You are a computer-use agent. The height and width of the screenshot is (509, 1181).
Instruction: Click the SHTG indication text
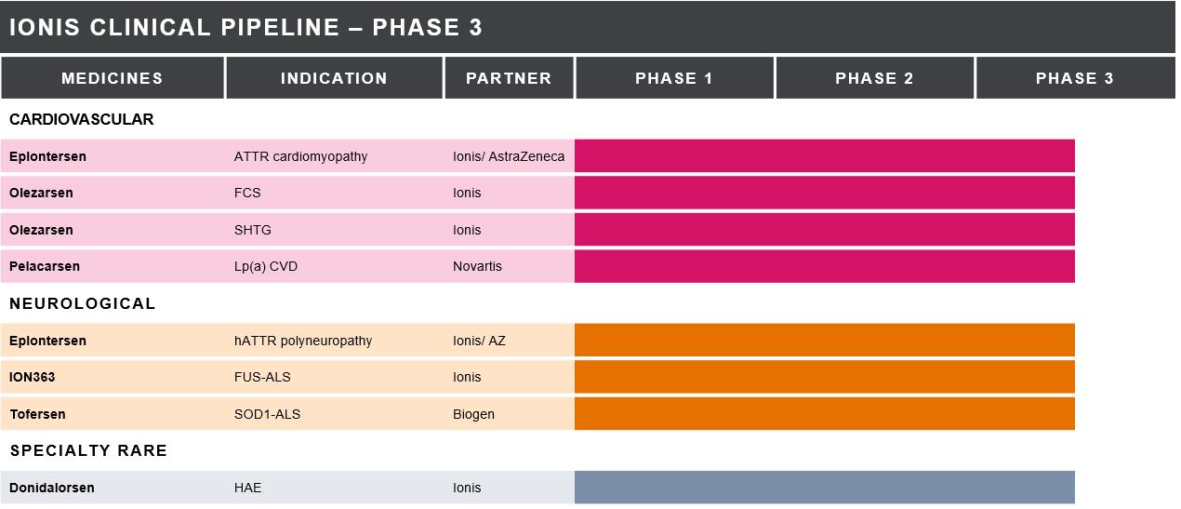tap(253, 230)
